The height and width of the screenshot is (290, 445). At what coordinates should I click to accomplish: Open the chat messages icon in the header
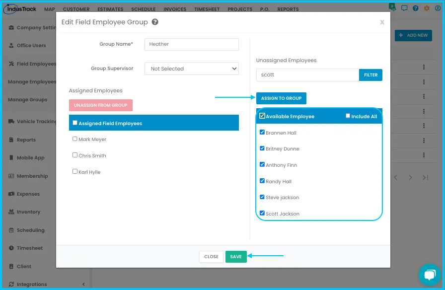(404, 8)
